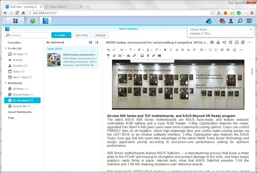This screenshot has height=173, width=257.
Task: Apply bold formatting
Action: tap(165, 50)
